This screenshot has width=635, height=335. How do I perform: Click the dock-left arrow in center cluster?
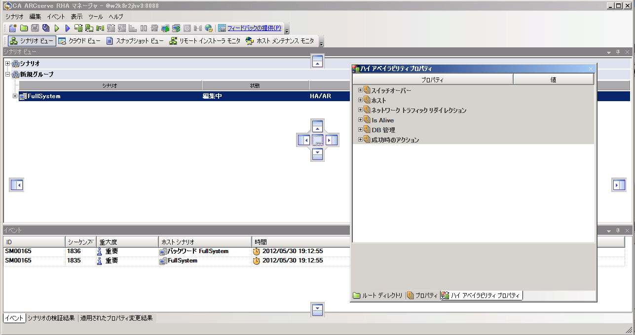pos(303,140)
